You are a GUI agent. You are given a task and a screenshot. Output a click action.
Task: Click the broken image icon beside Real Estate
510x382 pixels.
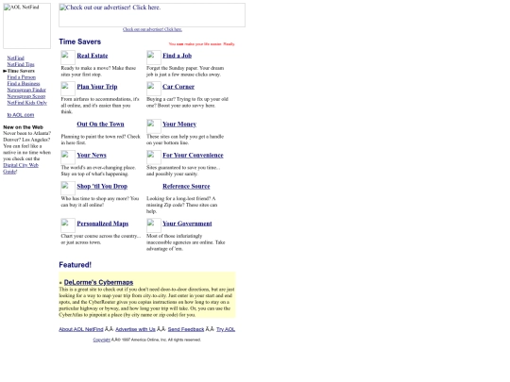[68, 58]
